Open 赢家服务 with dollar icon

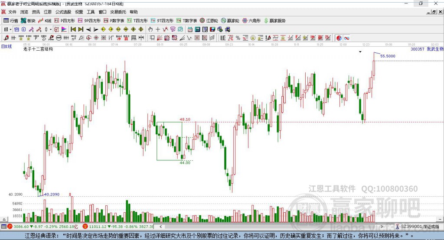[274, 21]
